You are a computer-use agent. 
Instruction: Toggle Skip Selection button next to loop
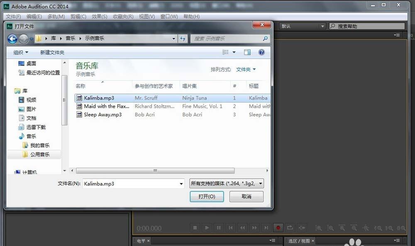[x=302, y=228]
